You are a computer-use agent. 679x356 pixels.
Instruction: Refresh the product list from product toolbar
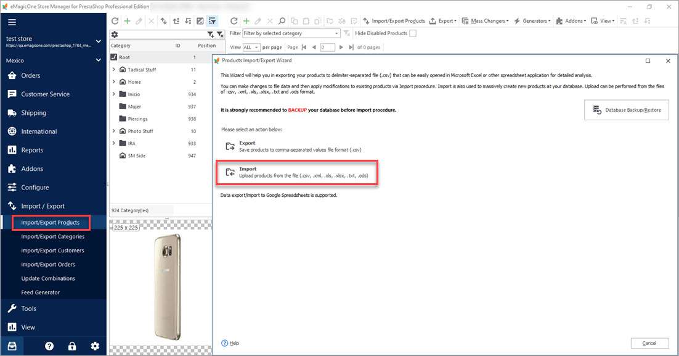pyautogui.click(x=234, y=21)
